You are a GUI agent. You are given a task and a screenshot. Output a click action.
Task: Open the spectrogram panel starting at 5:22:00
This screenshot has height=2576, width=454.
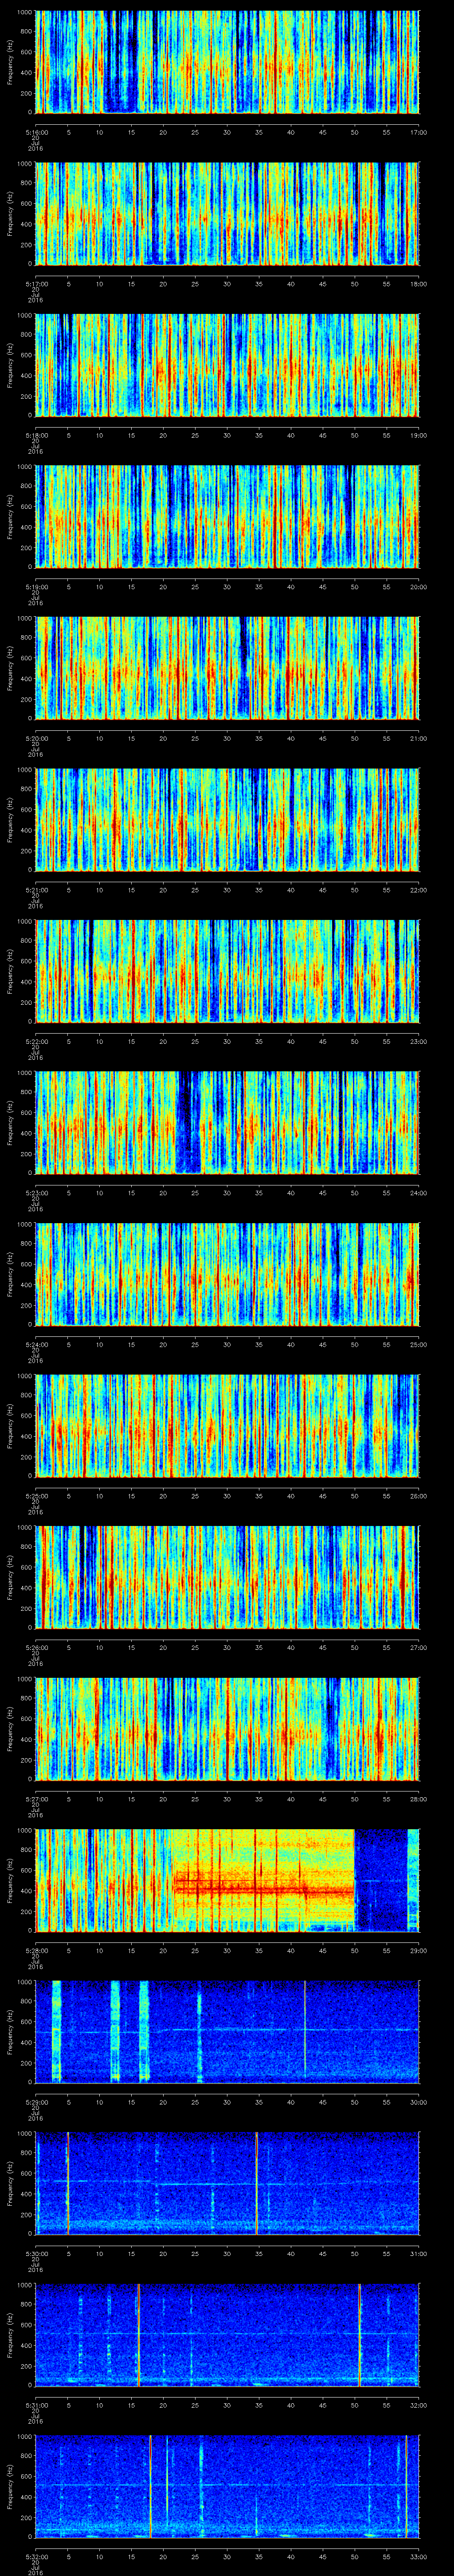[227, 971]
